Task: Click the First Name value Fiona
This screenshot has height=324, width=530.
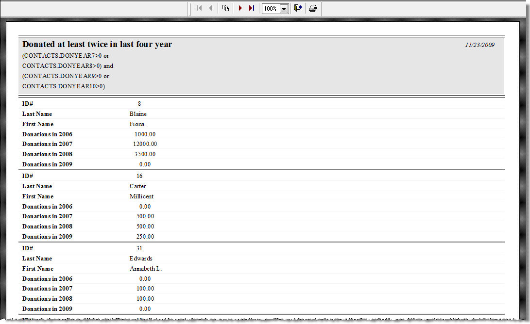Action: click(x=137, y=124)
